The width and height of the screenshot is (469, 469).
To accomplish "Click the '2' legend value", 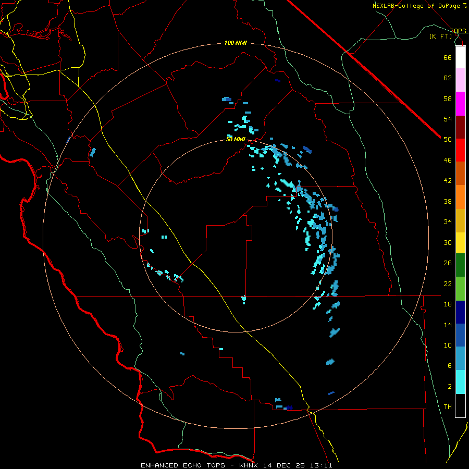I will tap(450, 387).
